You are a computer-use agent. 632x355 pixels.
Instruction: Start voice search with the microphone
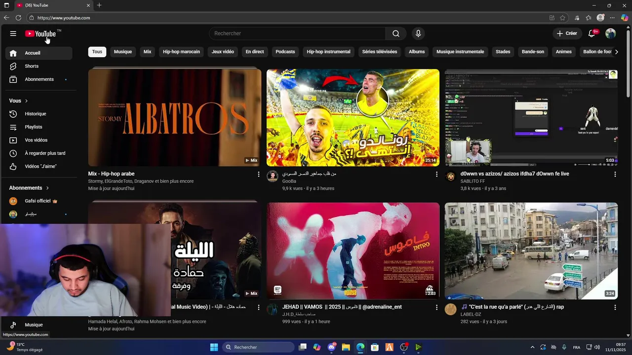tap(418, 34)
